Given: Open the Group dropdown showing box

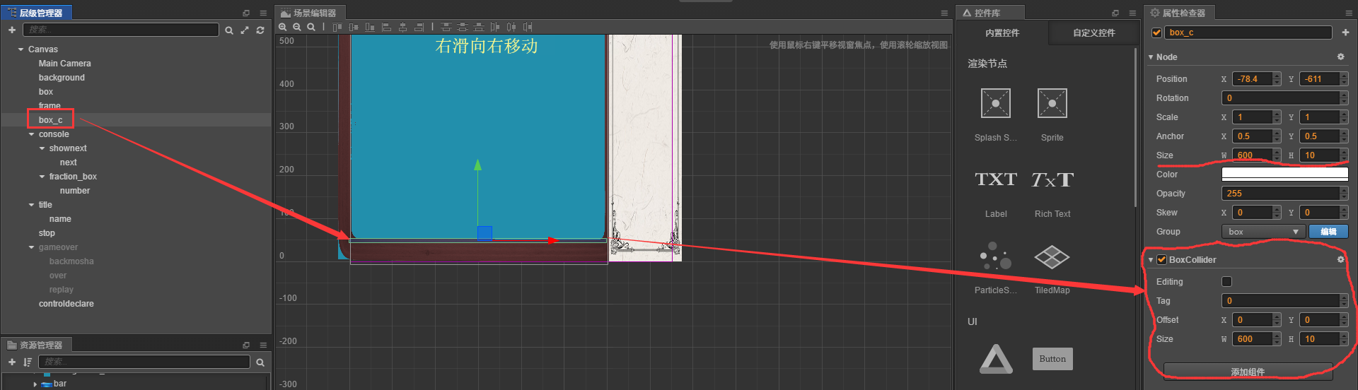Looking at the screenshot, I should (x=1263, y=232).
